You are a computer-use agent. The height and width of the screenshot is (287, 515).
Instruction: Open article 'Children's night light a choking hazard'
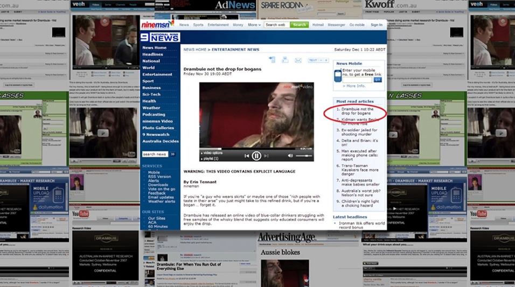tap(360, 203)
